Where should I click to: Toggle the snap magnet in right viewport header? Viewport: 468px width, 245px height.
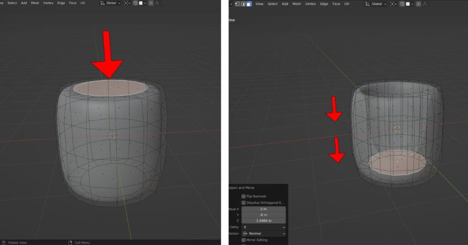point(402,4)
